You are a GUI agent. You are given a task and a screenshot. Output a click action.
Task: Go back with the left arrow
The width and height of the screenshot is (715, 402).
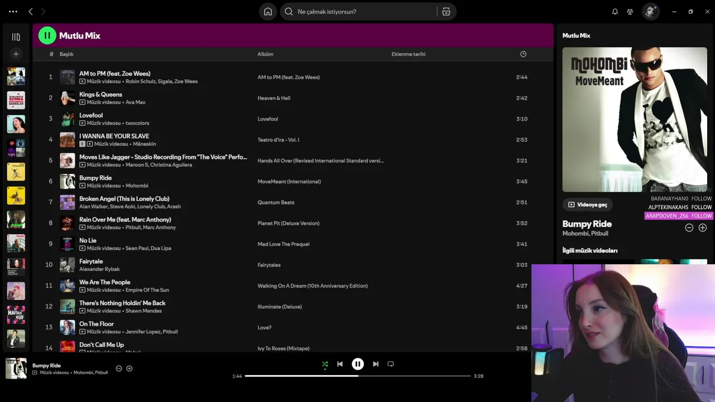tap(31, 12)
